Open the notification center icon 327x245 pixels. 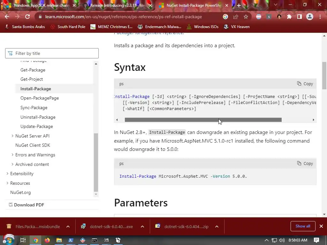coord(316,240)
